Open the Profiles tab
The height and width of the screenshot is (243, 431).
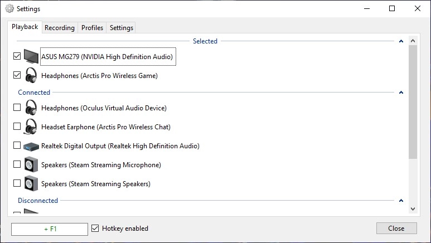click(x=92, y=28)
